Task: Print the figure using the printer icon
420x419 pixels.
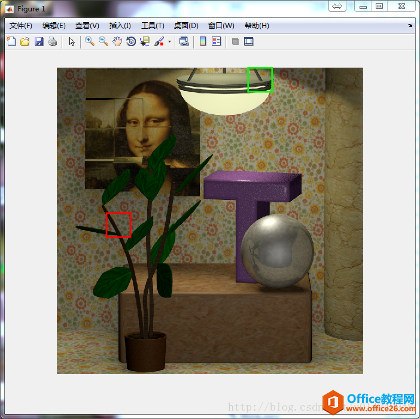Action: coord(53,41)
